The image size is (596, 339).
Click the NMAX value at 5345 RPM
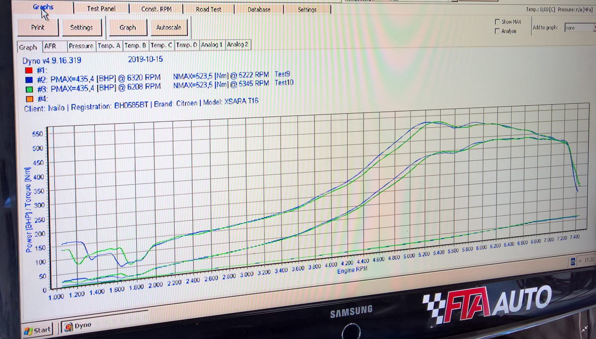[x=221, y=84]
